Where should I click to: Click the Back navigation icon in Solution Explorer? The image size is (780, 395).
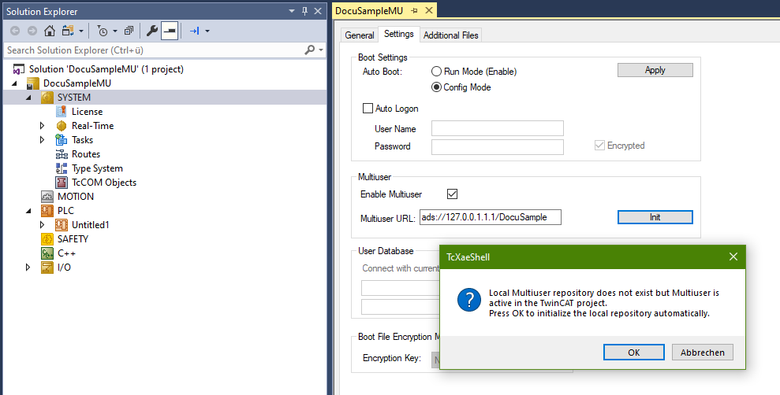tap(15, 31)
